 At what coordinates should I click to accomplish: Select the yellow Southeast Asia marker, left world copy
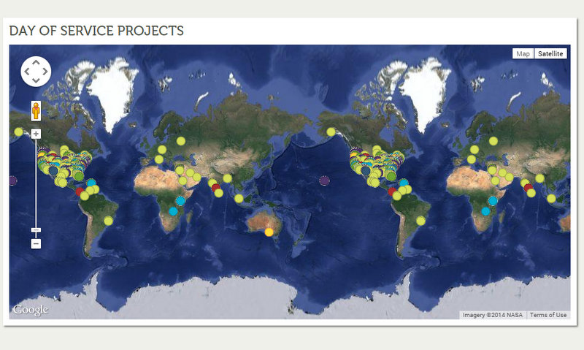click(239, 199)
